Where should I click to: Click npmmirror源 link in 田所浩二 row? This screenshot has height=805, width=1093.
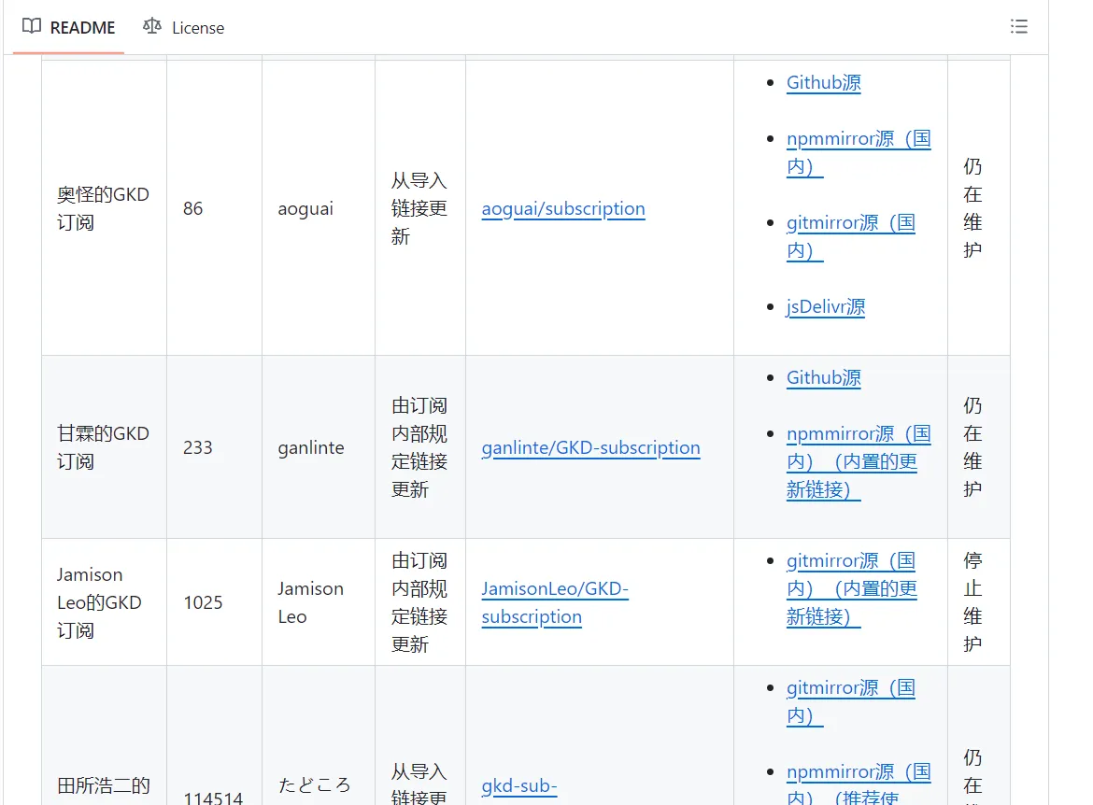pyautogui.click(x=858, y=772)
